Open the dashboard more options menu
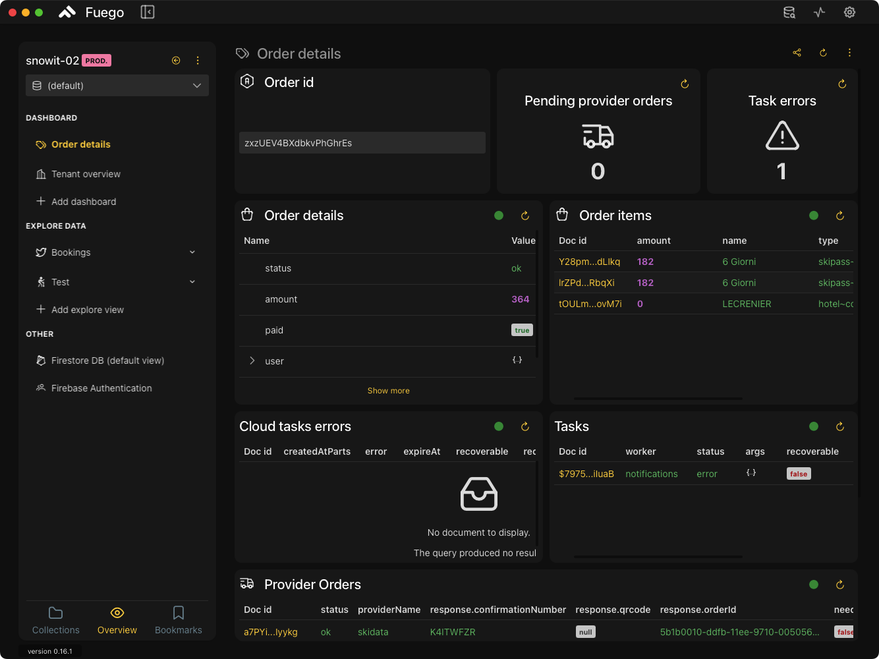The image size is (879, 659). [x=849, y=53]
